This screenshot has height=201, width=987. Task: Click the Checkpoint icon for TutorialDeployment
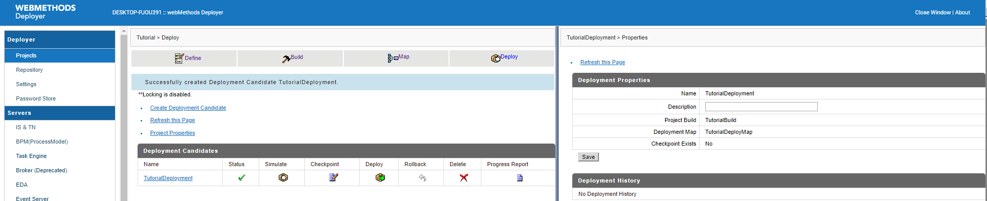(x=334, y=177)
